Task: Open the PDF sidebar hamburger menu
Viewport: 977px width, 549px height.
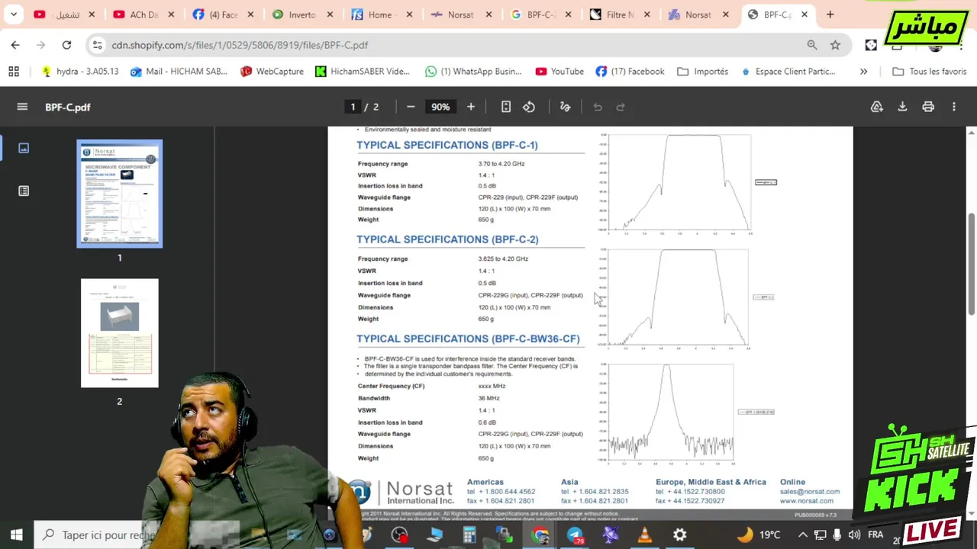Action: (x=22, y=107)
